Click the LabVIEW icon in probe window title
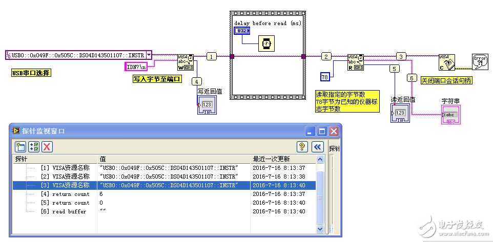Viewport: 493px width, 242px height. tap(16, 130)
